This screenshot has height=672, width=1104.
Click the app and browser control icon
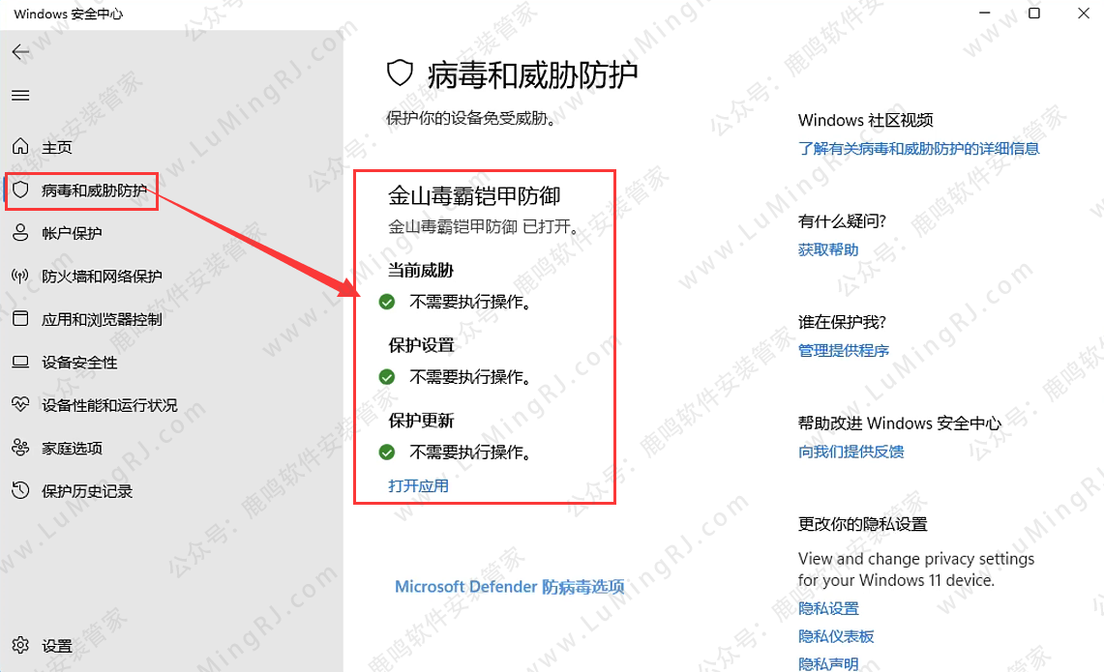coord(20,319)
